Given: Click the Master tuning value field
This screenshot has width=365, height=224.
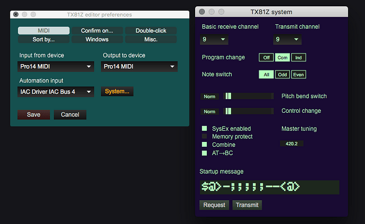Looking at the screenshot, I should pyautogui.click(x=291, y=144).
